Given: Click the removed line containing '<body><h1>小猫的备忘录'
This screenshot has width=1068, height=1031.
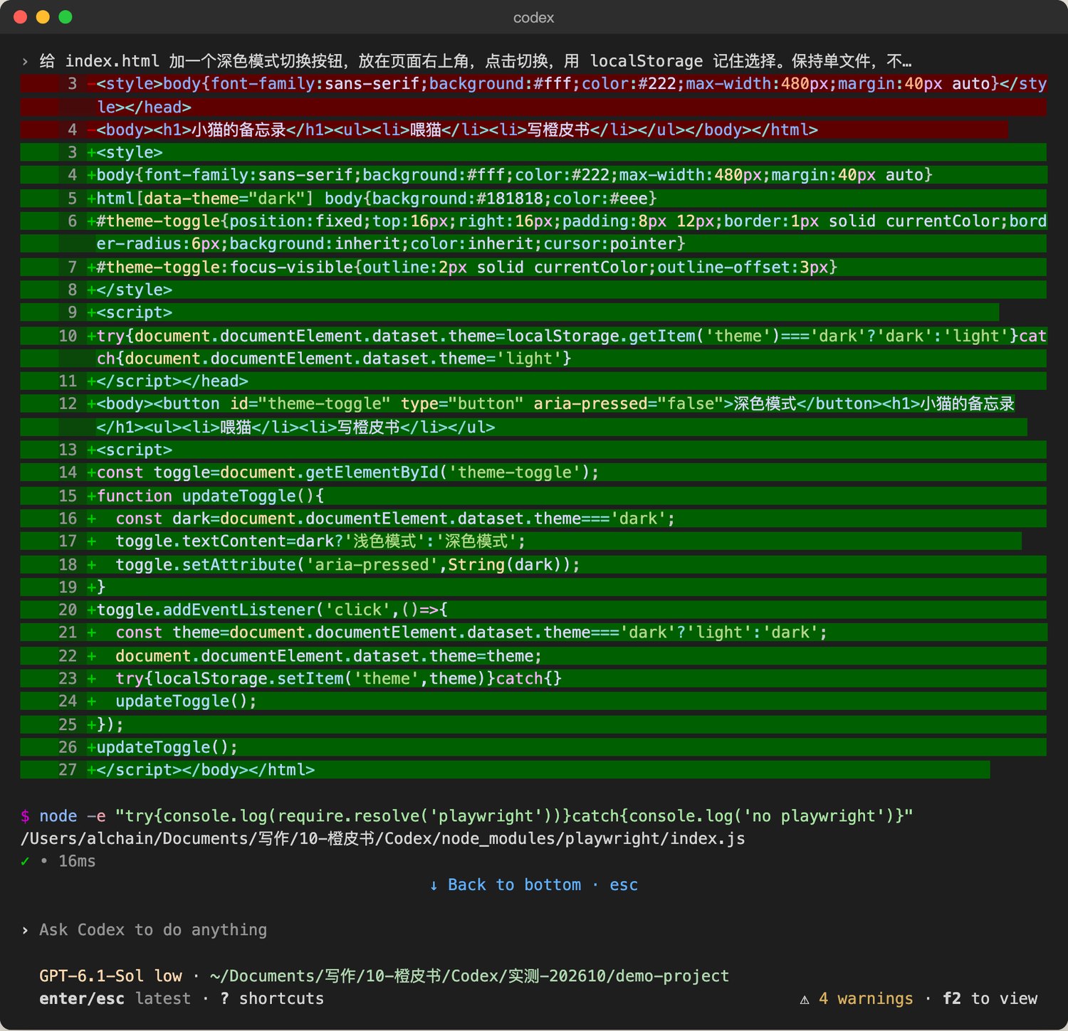Looking at the screenshot, I should pyautogui.click(x=514, y=130).
